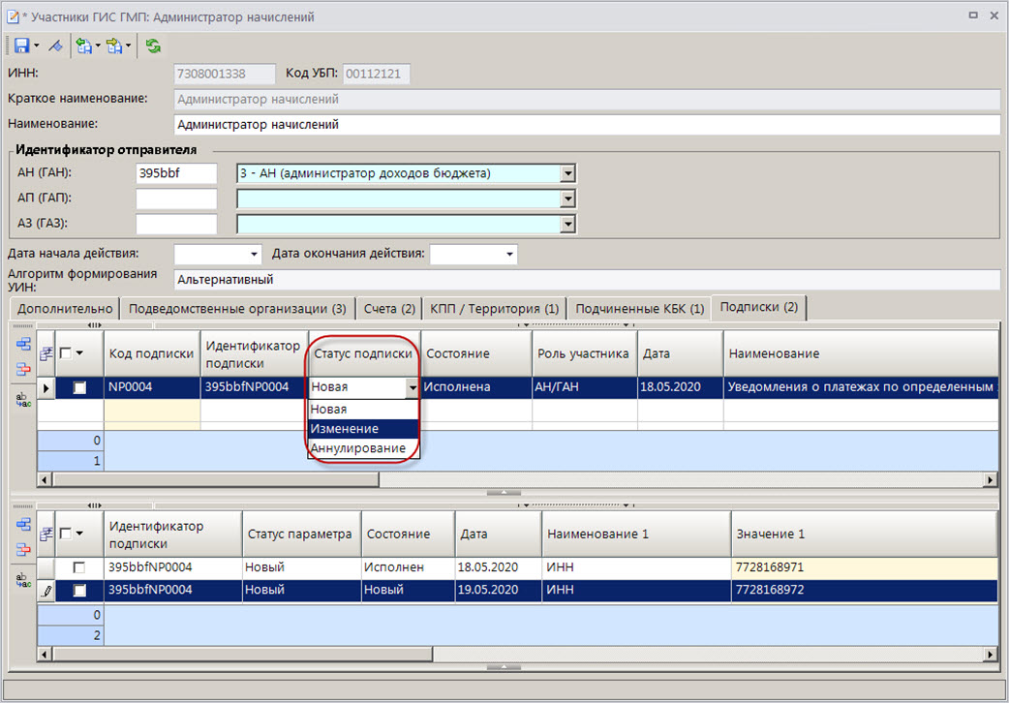Switch to the Счета (2) tab
1009x703 pixels.
389,308
